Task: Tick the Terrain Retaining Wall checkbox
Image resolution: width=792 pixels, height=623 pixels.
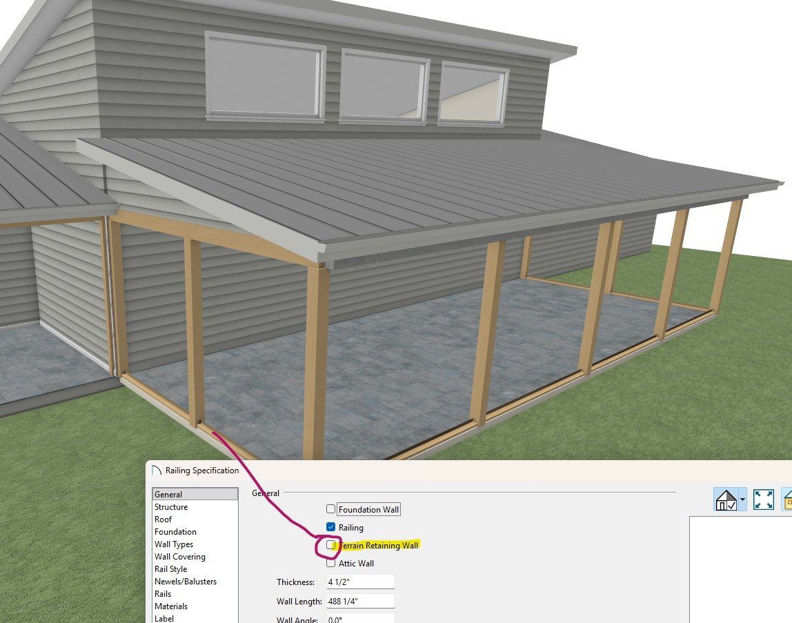Action: tap(331, 545)
